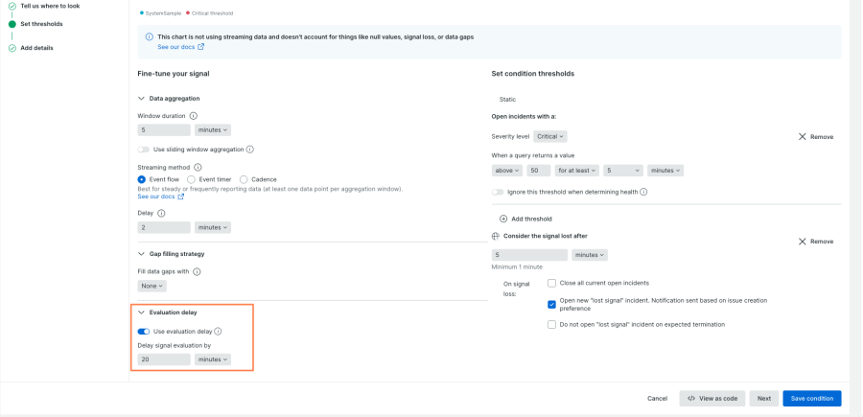Go to Tell us where to look step

[50, 6]
